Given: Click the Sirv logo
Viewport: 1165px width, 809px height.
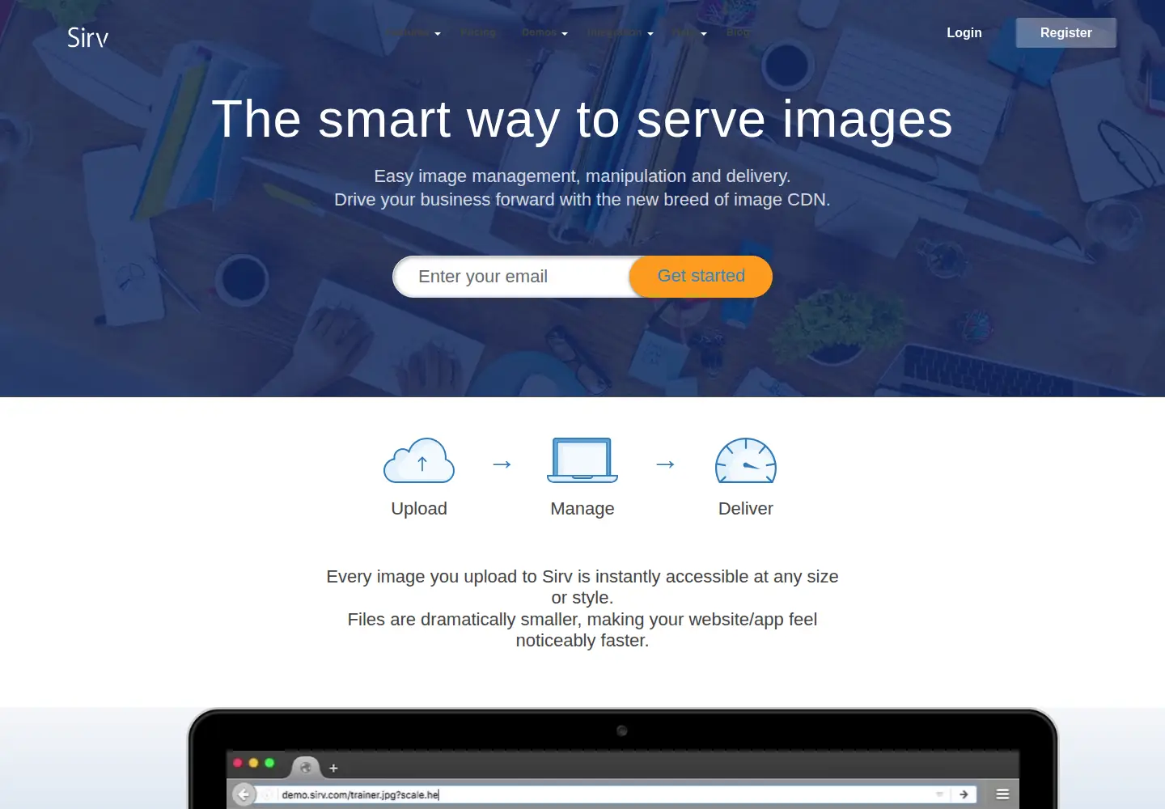Looking at the screenshot, I should coord(87,37).
